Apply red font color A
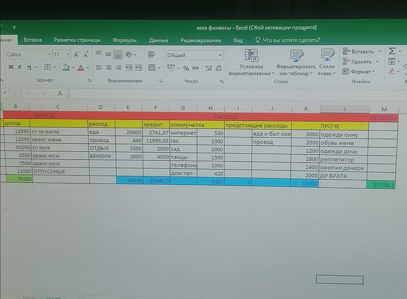Viewport: 407px width, 299px height. click(81, 67)
